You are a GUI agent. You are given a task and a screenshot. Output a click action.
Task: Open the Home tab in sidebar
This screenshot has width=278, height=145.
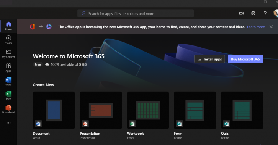pos(8,26)
